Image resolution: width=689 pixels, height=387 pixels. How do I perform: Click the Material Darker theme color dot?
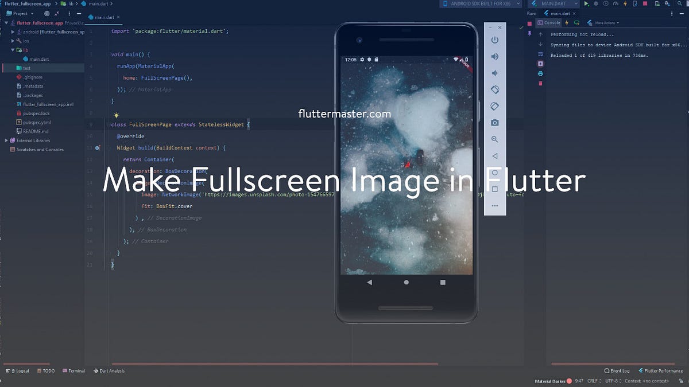pos(568,380)
